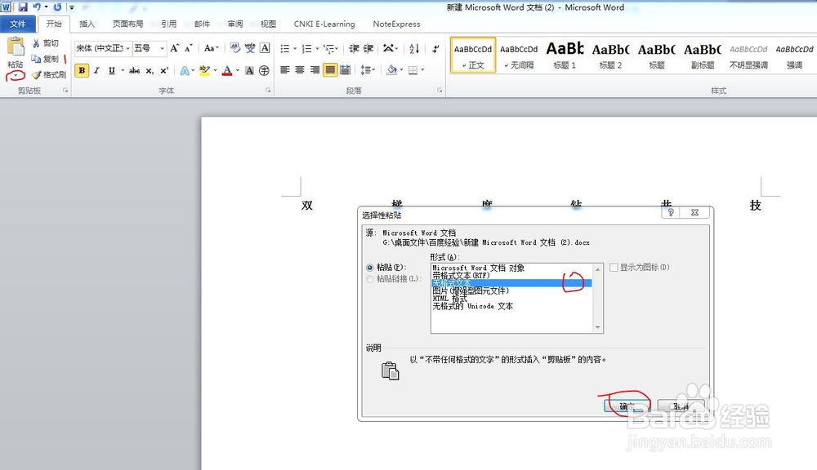
Task: Select the 粘贴 radio button
Action: (x=369, y=268)
